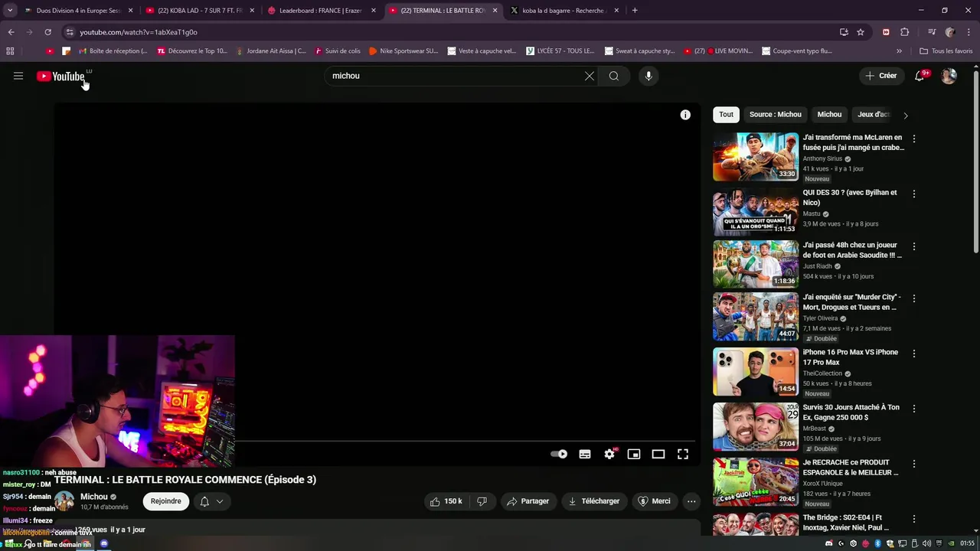The width and height of the screenshot is (980, 551).
Task: Open player settings gear
Action: click(x=609, y=454)
